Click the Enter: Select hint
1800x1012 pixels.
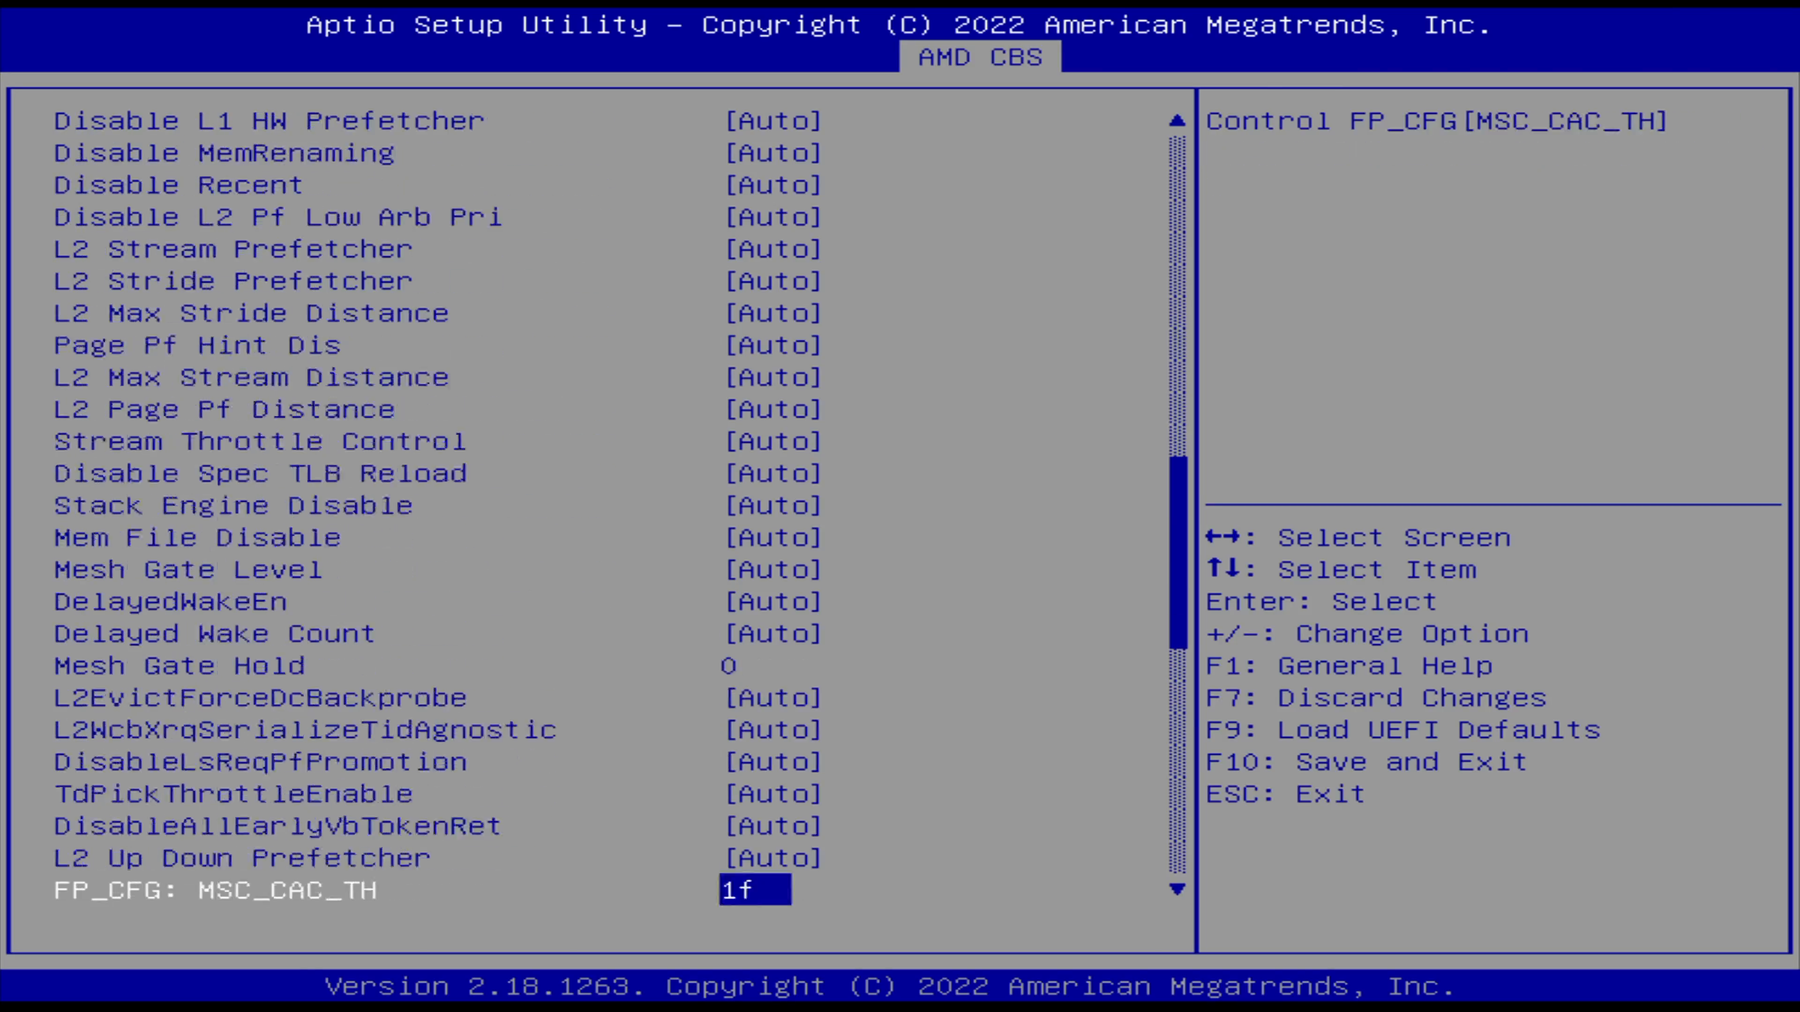(x=1322, y=603)
